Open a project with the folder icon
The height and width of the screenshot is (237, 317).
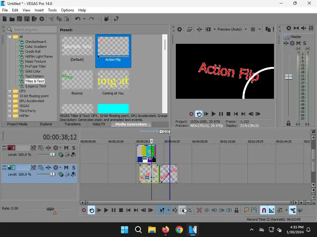click(x=12, y=19)
